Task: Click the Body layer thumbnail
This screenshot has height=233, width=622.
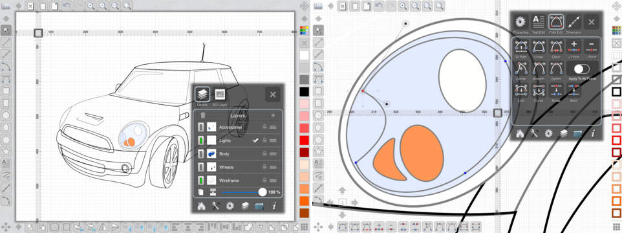Action: [x=212, y=154]
